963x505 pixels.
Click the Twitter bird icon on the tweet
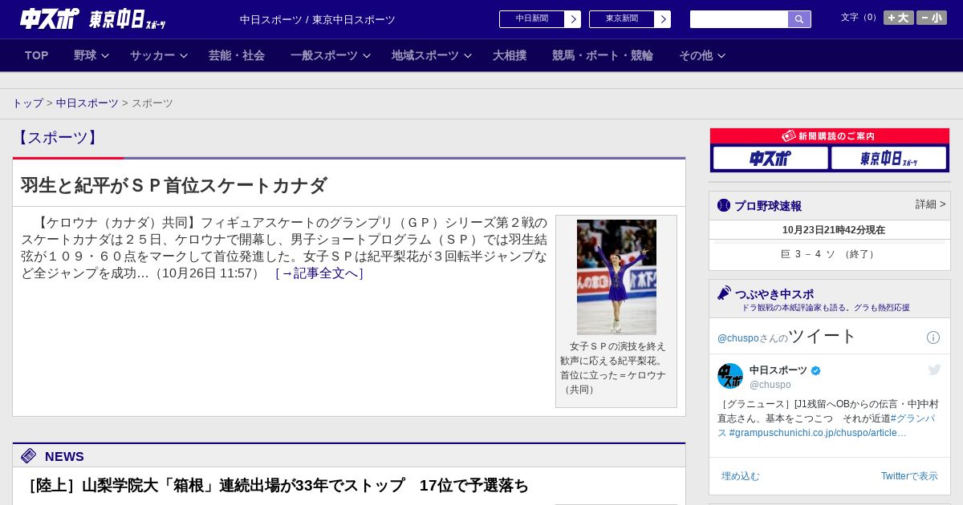934,370
